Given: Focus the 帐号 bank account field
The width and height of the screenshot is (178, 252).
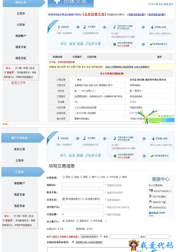Looking at the screenshot, I should pos(124,237).
